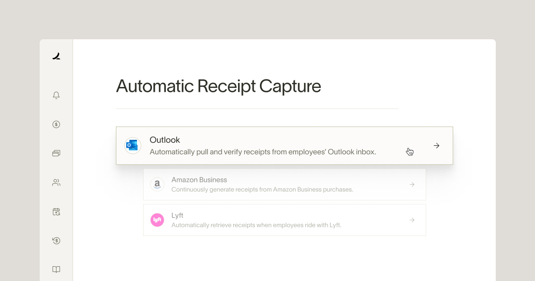535x281 pixels.
Task: Click the Outlook logo on the integration card
Action: (132, 145)
